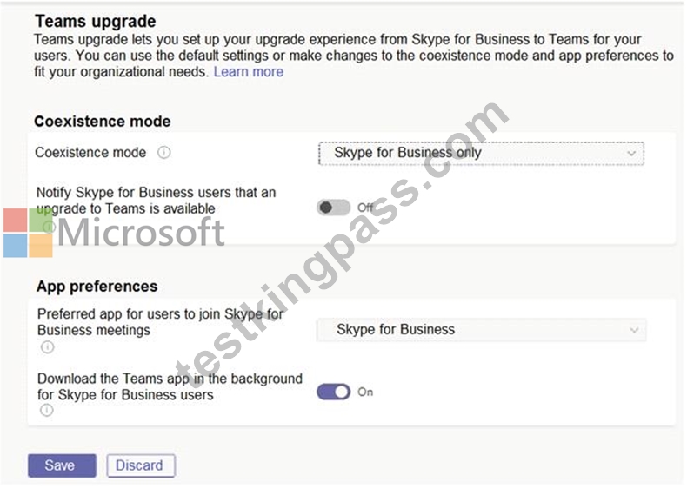Click the Off label next to notify toggle
The image size is (687, 488).
pyautogui.click(x=365, y=208)
